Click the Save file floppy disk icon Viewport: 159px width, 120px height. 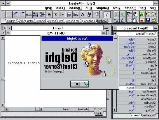pyautogui.click(x=148, y=20)
